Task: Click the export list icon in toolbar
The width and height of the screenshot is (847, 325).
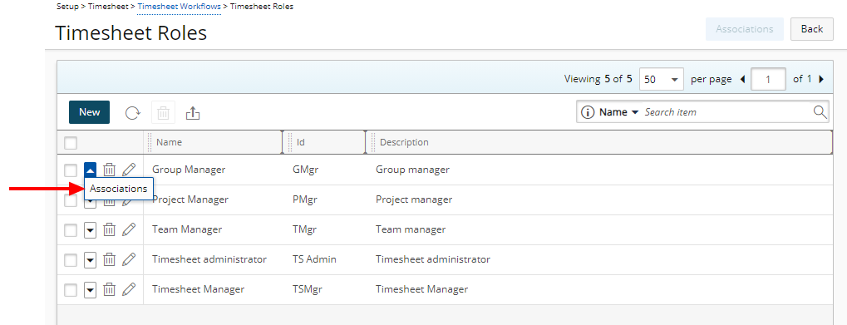Action: 193,113
